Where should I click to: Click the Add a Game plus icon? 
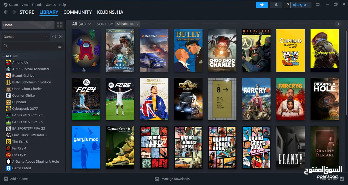pyautogui.click(x=6, y=179)
